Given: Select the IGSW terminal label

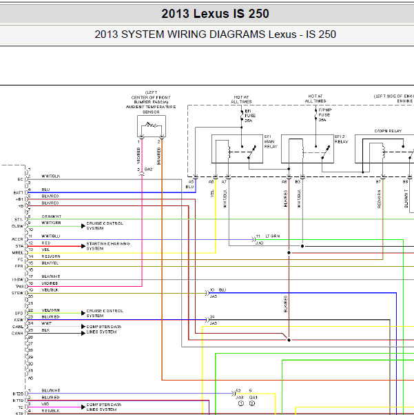Looking at the screenshot, I should (18, 280).
